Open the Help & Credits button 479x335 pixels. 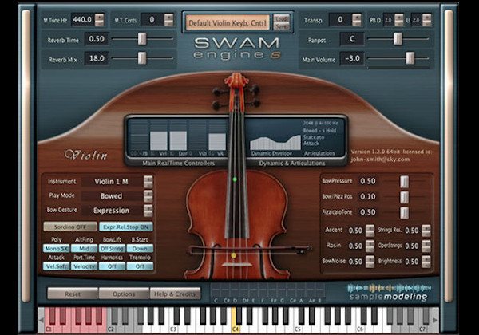coord(175,294)
